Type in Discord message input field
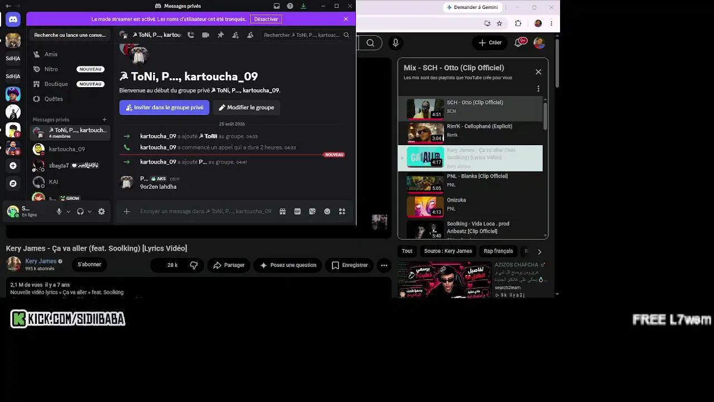714x402 pixels. pos(205,212)
